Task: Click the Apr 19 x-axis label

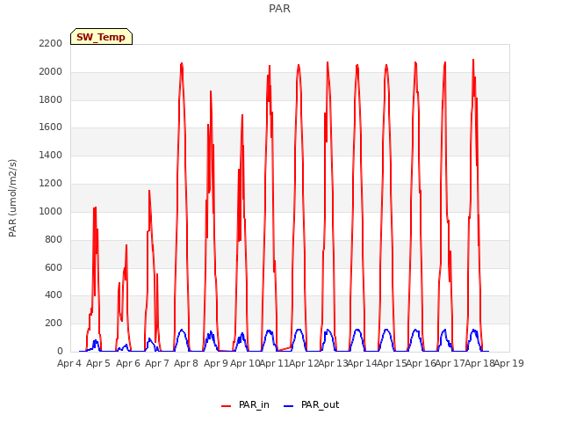Action: tap(508, 363)
